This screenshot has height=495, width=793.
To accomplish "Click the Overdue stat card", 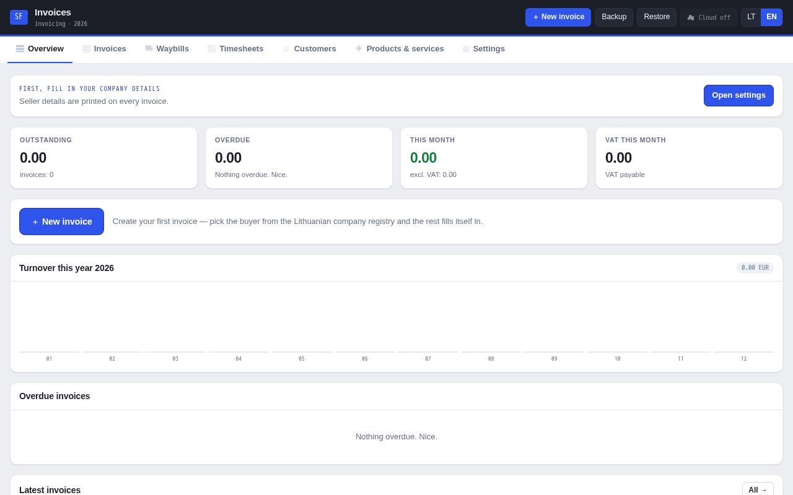I will coord(299,158).
